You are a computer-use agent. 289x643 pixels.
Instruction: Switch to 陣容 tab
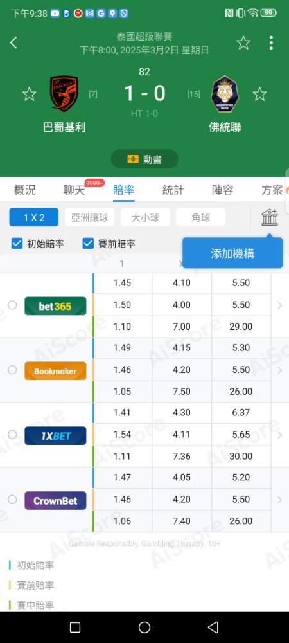click(223, 190)
